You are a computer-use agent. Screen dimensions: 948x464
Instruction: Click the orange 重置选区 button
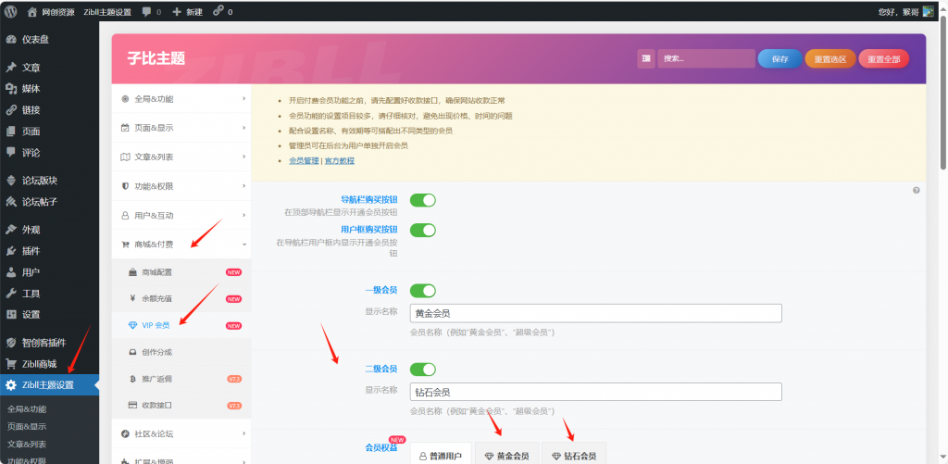click(830, 58)
